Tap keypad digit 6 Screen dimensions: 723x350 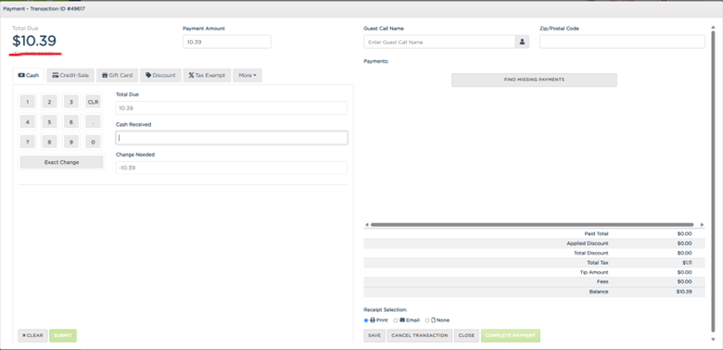click(71, 122)
